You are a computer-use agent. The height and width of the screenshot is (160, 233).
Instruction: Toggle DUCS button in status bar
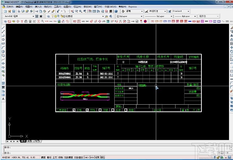coord(87,157)
